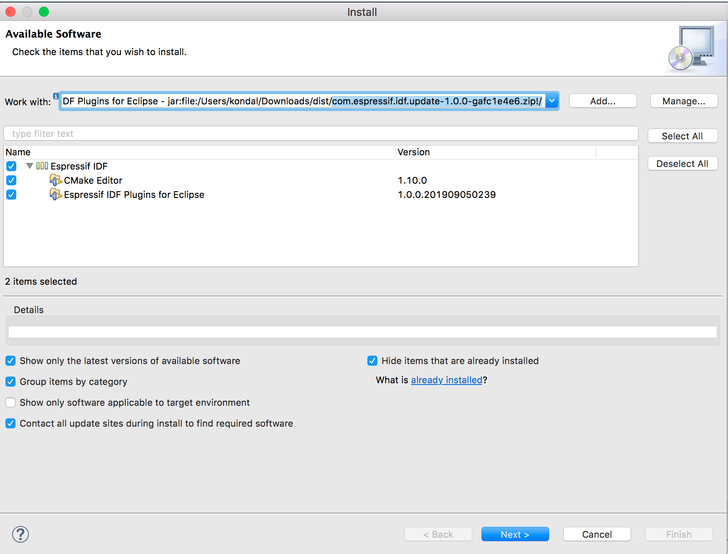The width and height of the screenshot is (728, 554).
Task: Toggle Contact all update sites during install
Action: (x=10, y=423)
